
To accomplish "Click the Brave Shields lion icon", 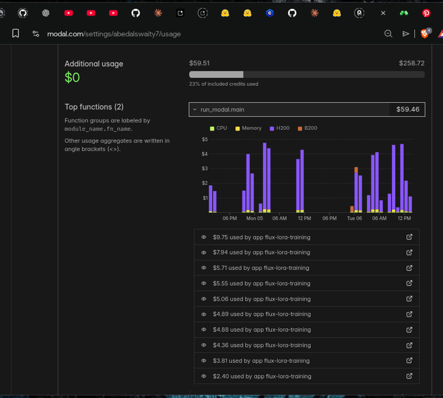I will [x=424, y=34].
